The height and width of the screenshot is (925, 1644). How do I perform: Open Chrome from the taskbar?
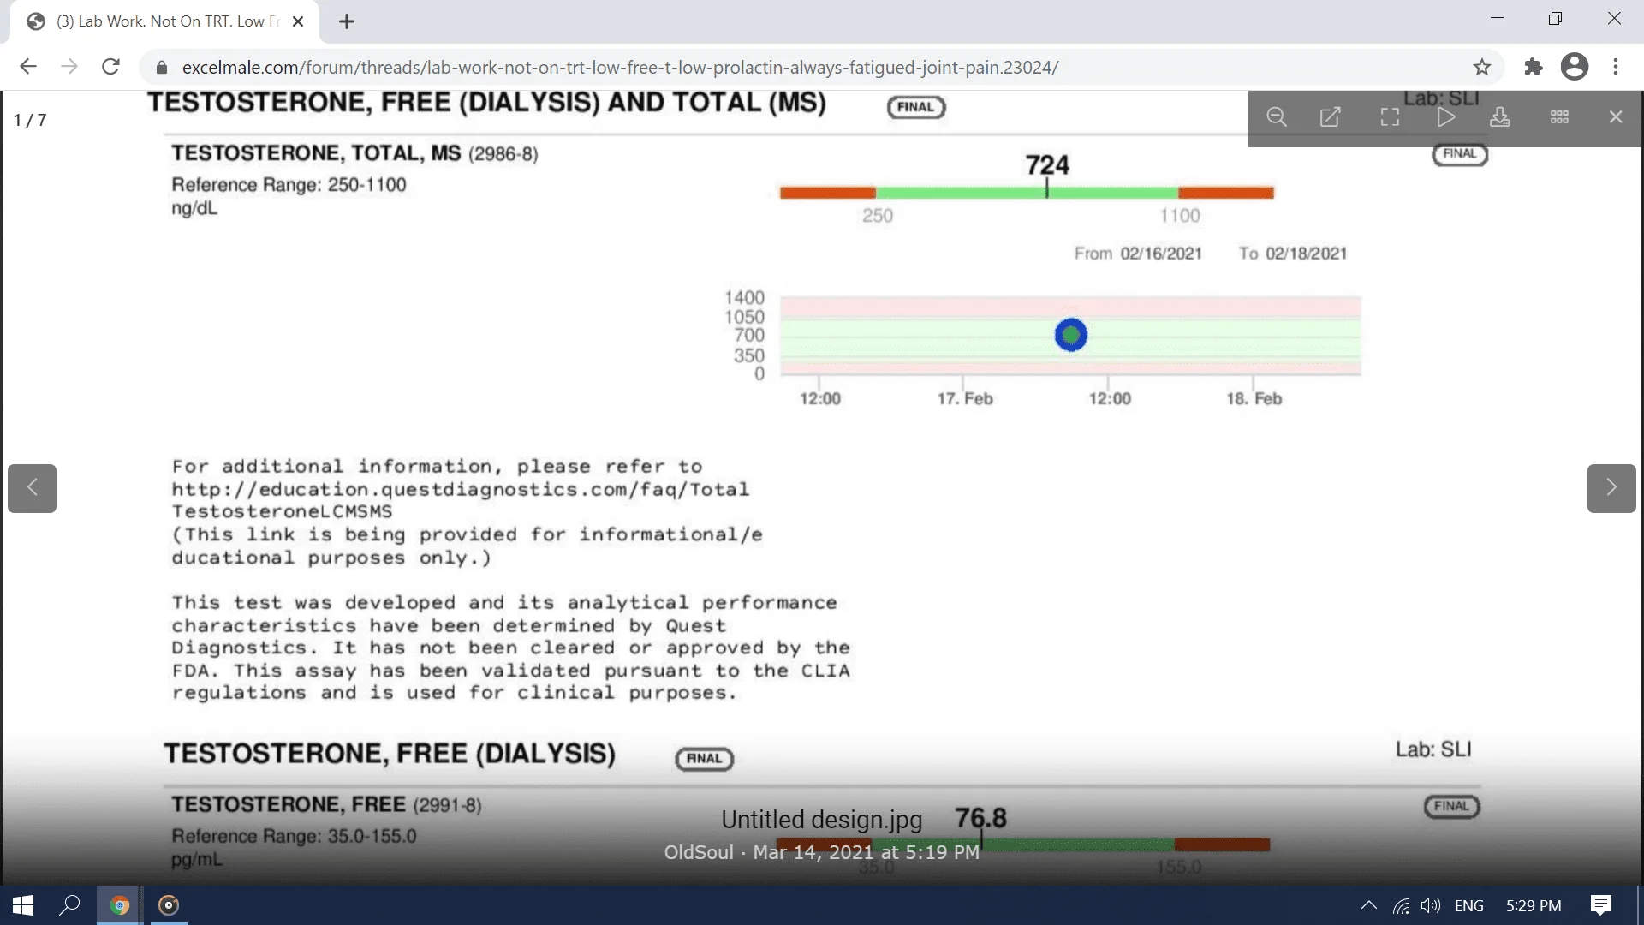coord(120,905)
